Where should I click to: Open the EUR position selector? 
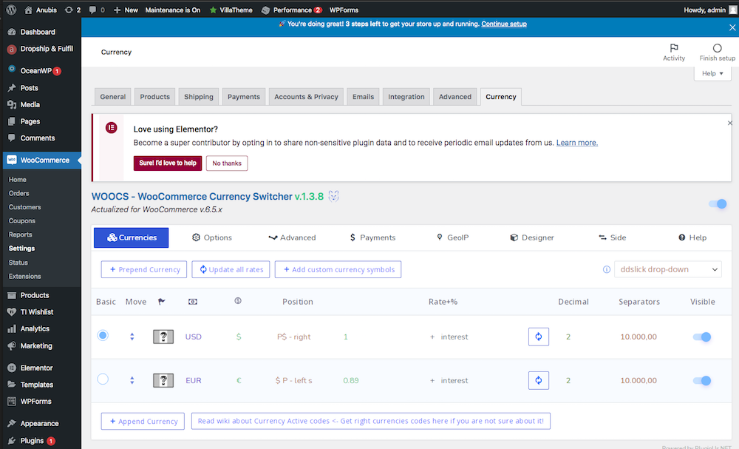(x=293, y=381)
